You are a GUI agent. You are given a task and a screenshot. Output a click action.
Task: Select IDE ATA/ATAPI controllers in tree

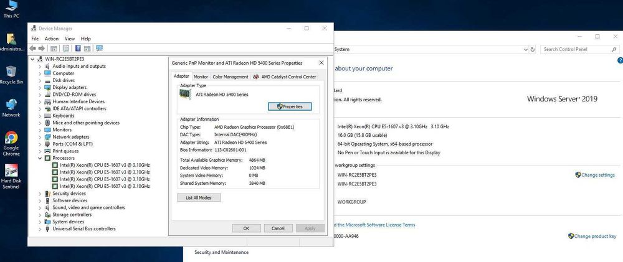(80, 108)
